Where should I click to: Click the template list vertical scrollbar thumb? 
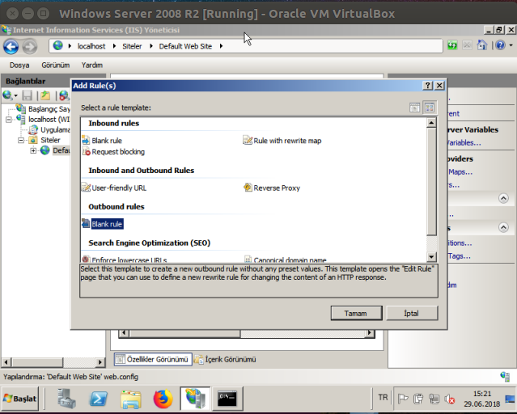coord(431,182)
